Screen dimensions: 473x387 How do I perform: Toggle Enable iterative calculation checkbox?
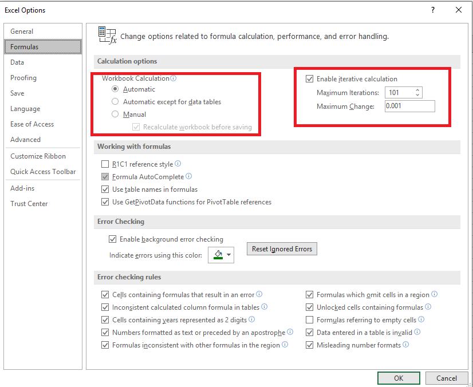click(309, 79)
